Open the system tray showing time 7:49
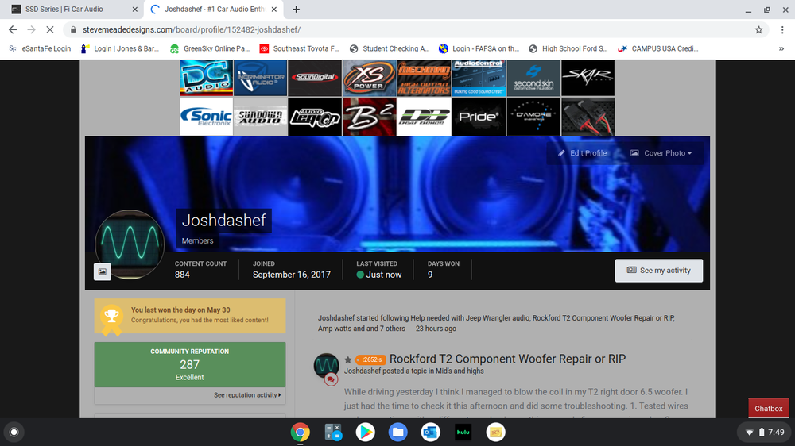Screen dimensions: 795x446 765,432
